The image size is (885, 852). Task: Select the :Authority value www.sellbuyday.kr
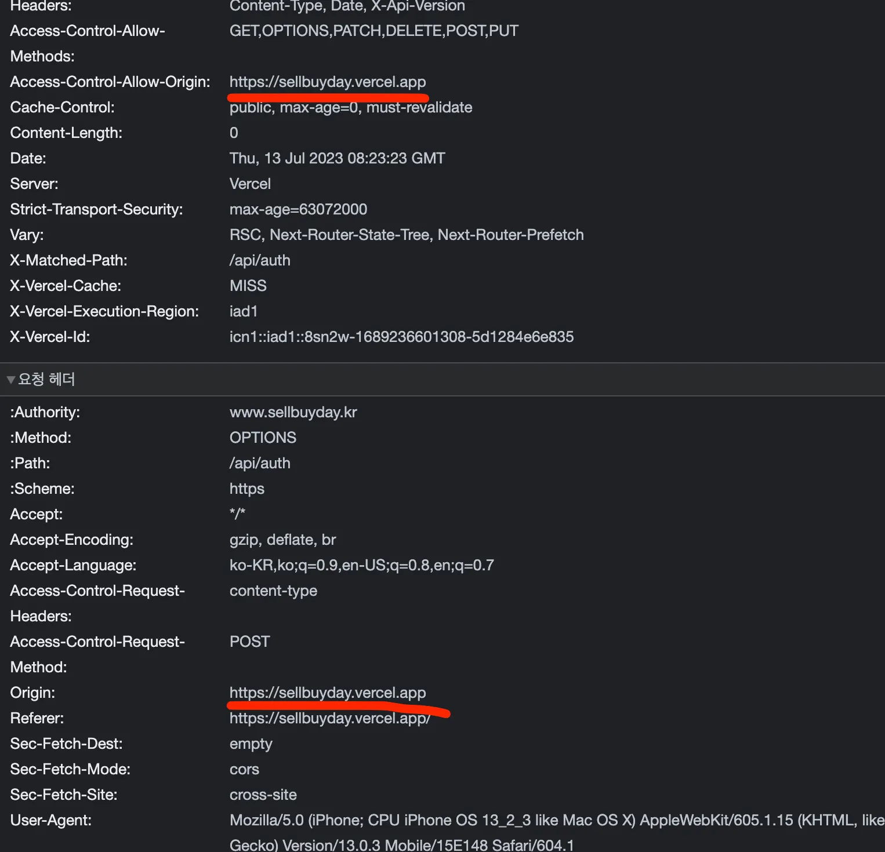[293, 412]
